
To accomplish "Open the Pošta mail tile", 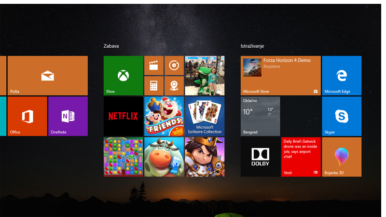I will click(47, 75).
